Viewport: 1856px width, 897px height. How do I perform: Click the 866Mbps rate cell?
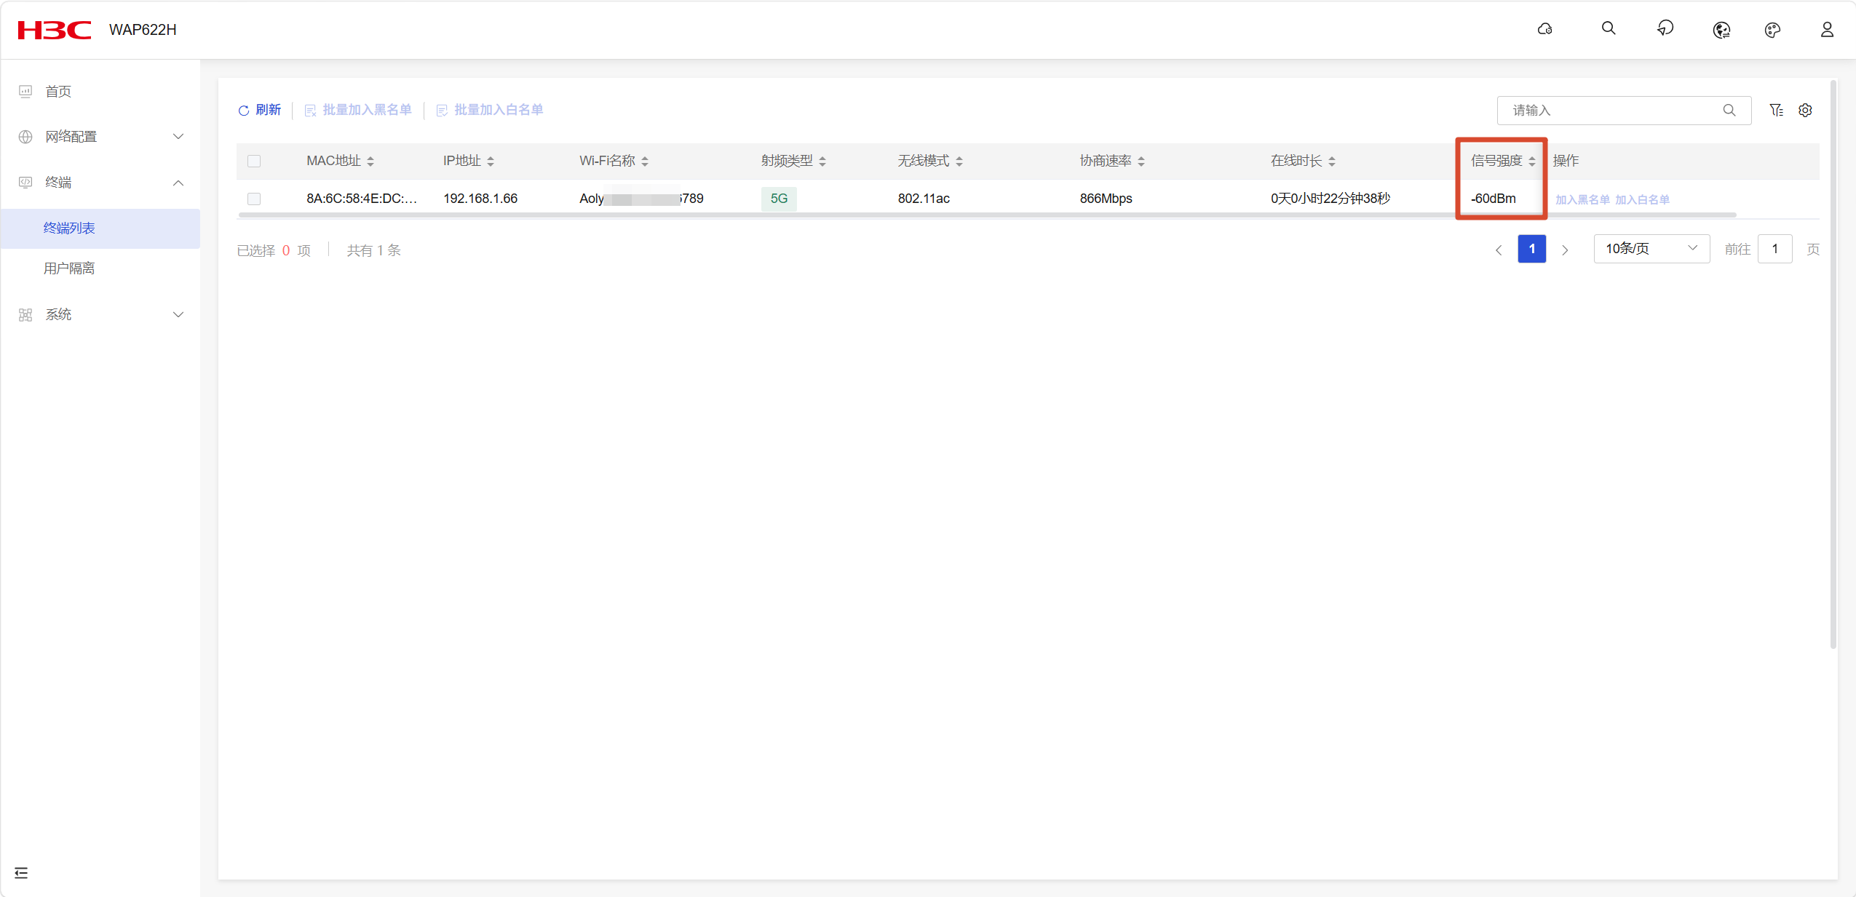pyautogui.click(x=1106, y=199)
